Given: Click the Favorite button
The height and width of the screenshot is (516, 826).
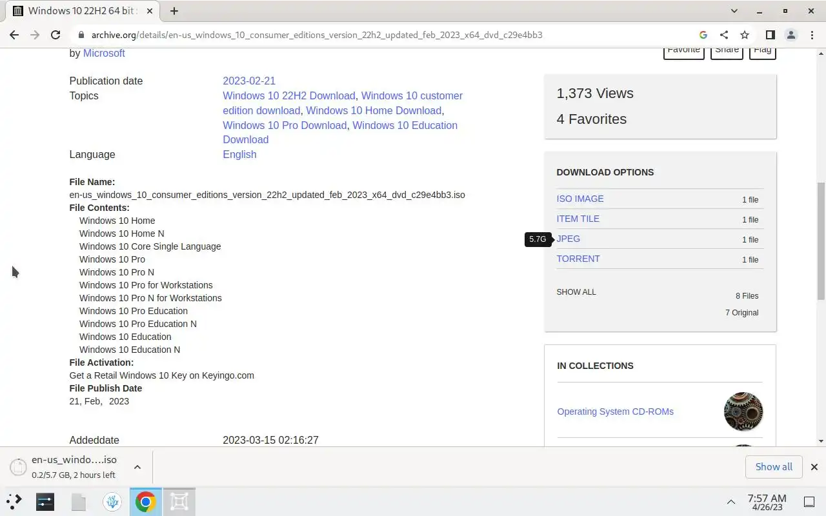Looking at the screenshot, I should 684,50.
